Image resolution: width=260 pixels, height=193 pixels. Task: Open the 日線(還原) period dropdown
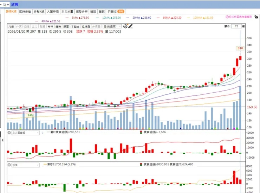112,27
